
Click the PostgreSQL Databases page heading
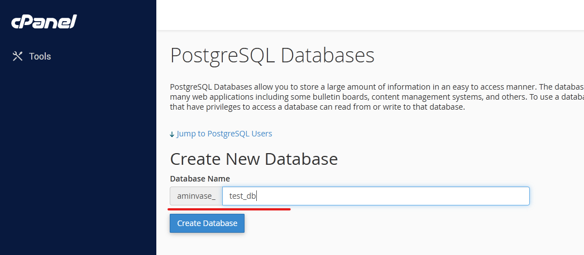tap(272, 56)
